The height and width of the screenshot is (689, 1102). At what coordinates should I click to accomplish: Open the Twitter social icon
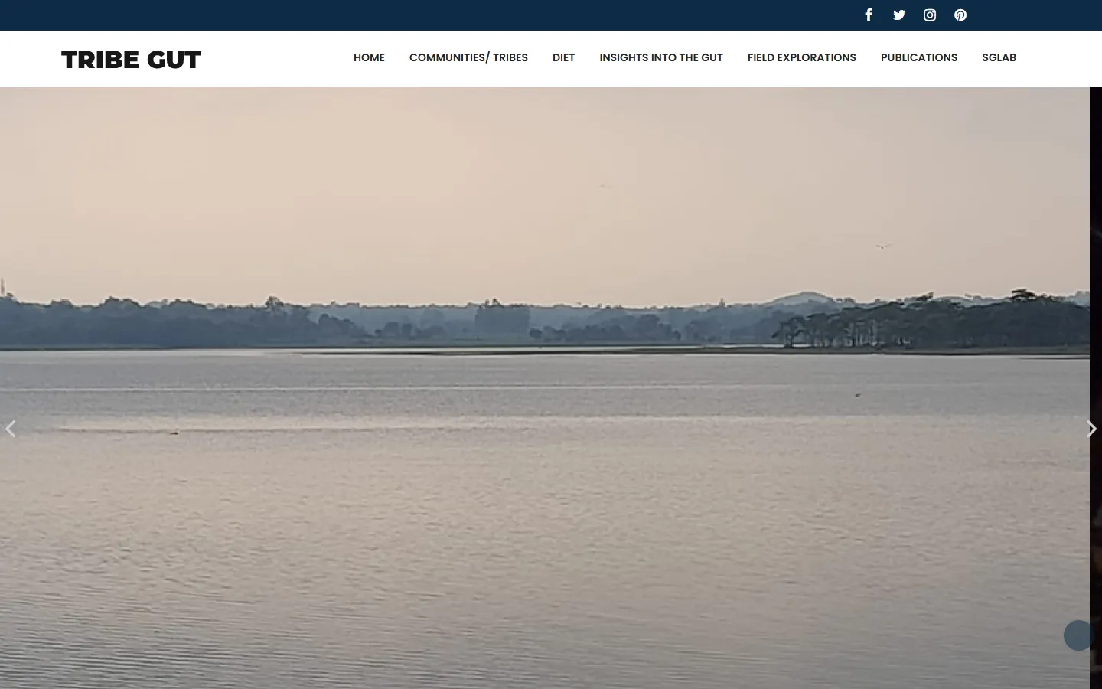coord(899,15)
